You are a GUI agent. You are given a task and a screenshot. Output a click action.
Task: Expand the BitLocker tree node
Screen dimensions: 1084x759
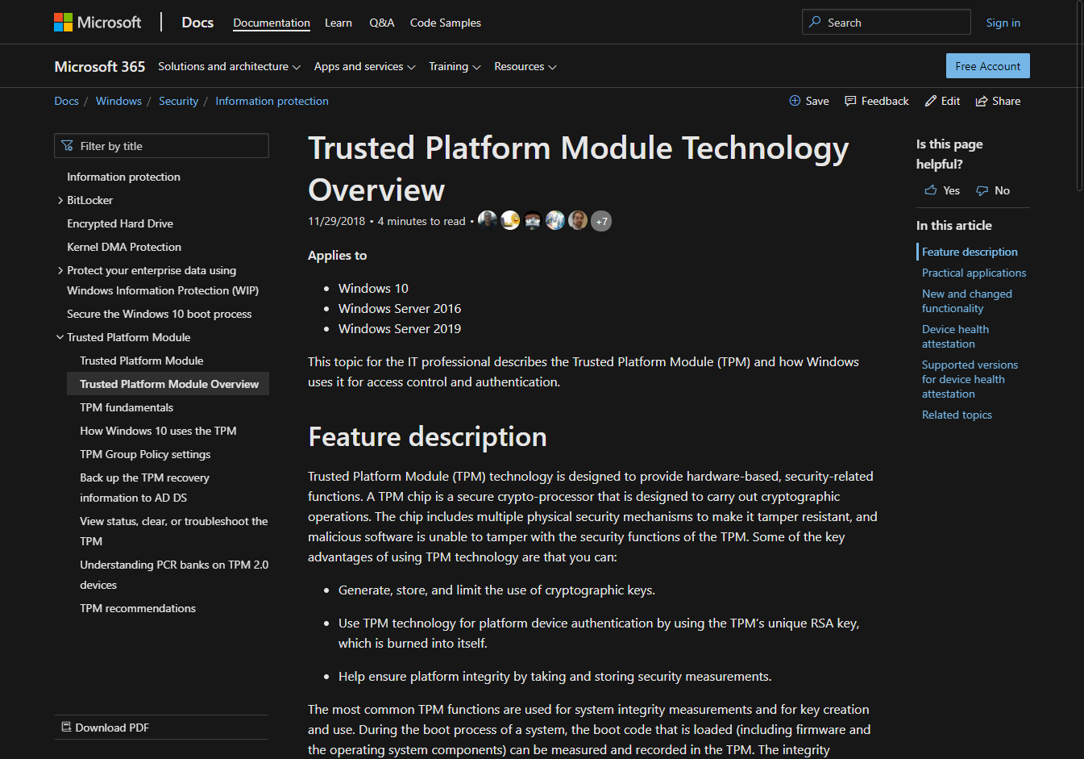(60, 200)
